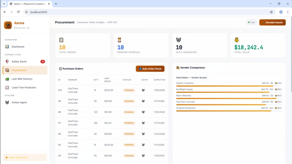Click the $18,242.4 total value figure

pyautogui.click(x=249, y=47)
